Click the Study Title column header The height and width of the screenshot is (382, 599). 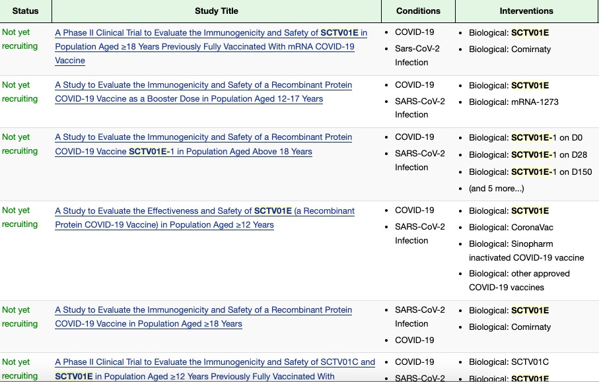(x=217, y=11)
